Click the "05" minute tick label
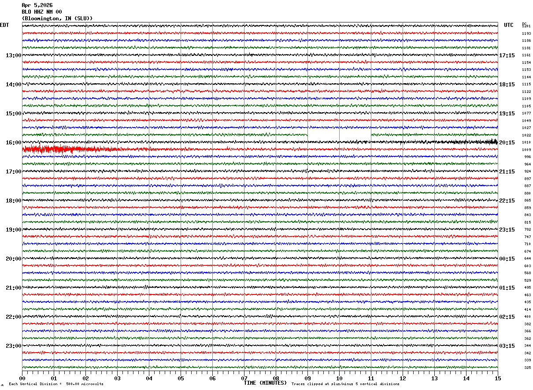 [x=181, y=378]
